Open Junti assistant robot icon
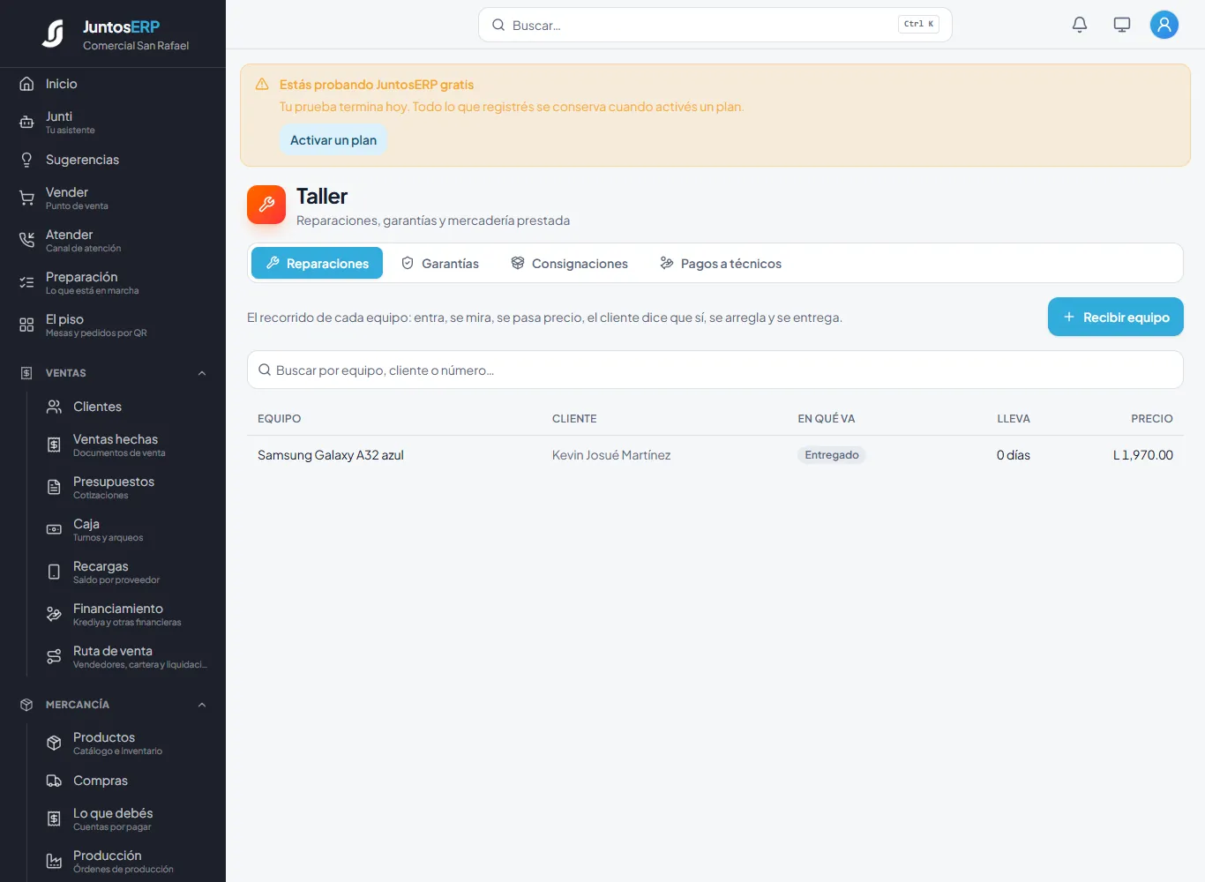Screen dimensions: 1205x882 pyautogui.click(x=26, y=123)
